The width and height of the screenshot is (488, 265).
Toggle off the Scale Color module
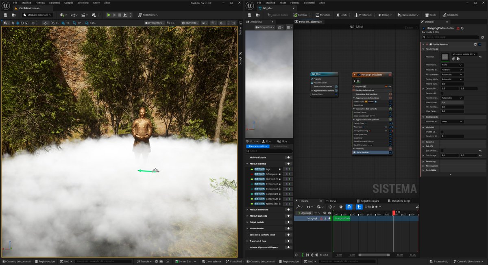(390, 137)
